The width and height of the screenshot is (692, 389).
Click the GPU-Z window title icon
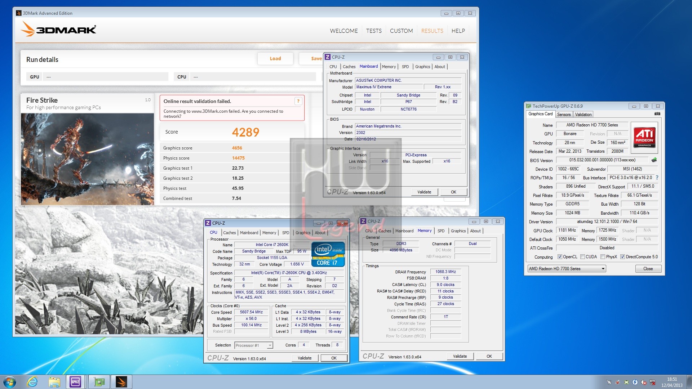pos(529,106)
